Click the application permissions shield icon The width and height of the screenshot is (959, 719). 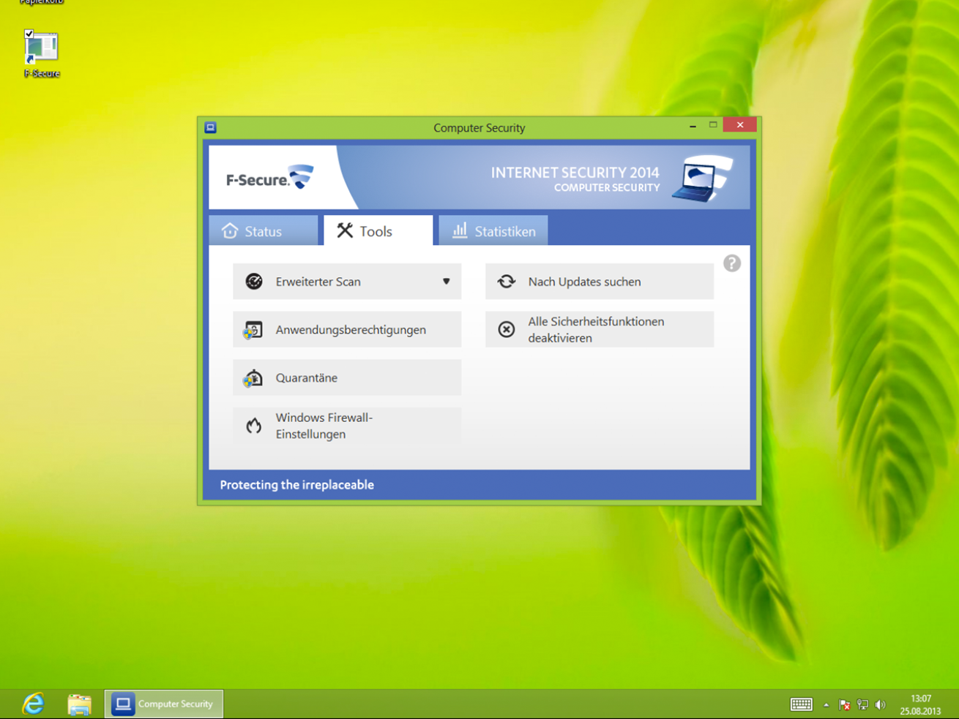click(x=253, y=330)
